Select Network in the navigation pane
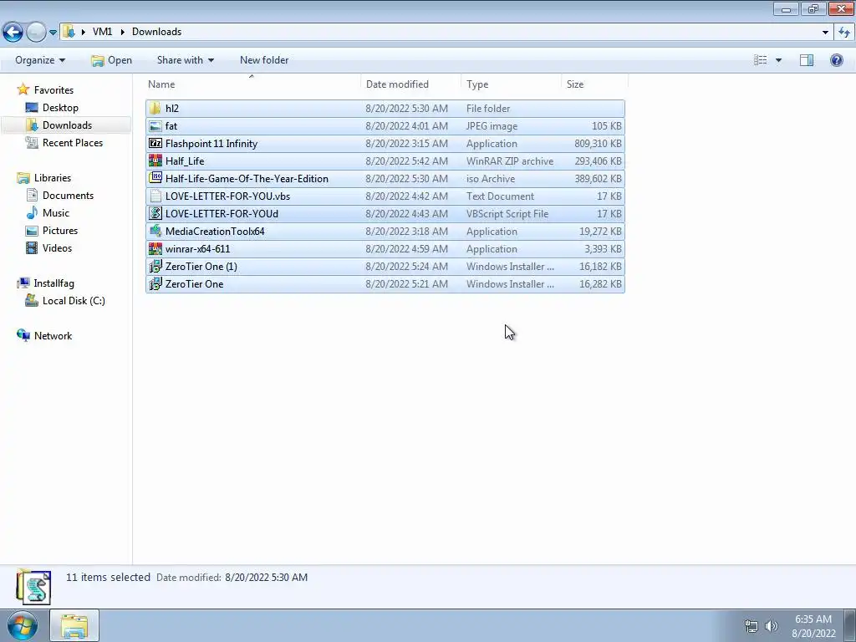 (x=53, y=336)
